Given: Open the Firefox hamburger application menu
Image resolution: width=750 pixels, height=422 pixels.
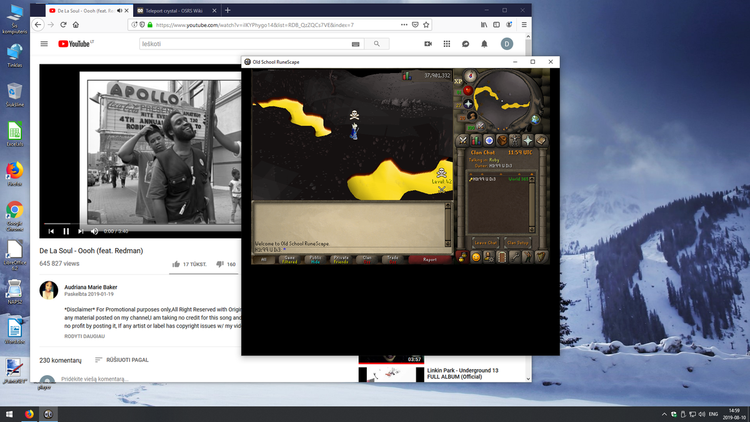Looking at the screenshot, I should point(524,25).
